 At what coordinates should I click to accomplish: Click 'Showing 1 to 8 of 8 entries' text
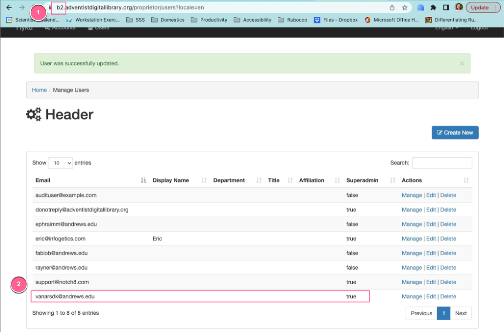tap(66, 313)
